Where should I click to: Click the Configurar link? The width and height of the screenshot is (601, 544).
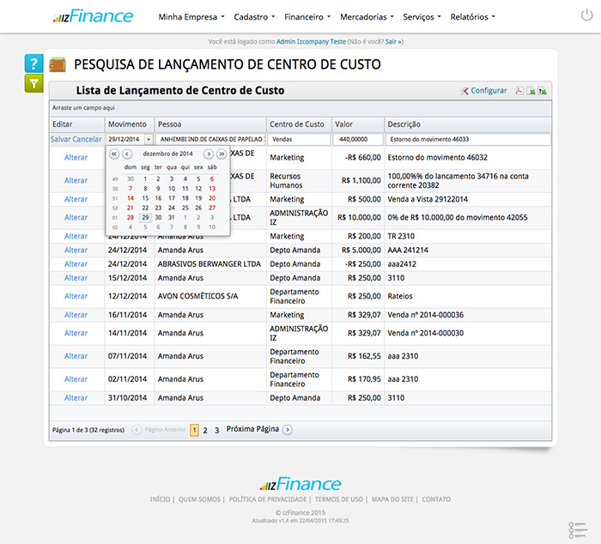[488, 91]
